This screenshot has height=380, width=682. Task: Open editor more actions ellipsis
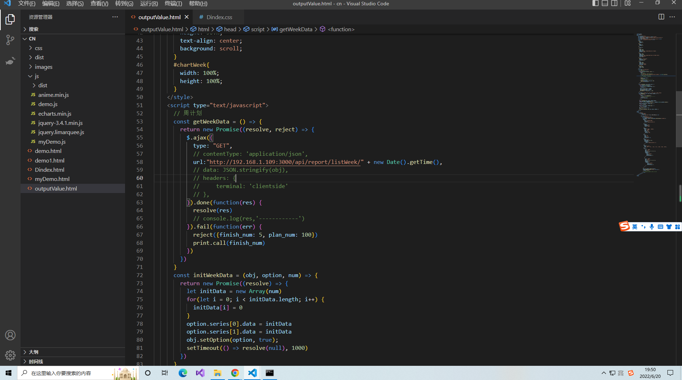click(x=672, y=17)
